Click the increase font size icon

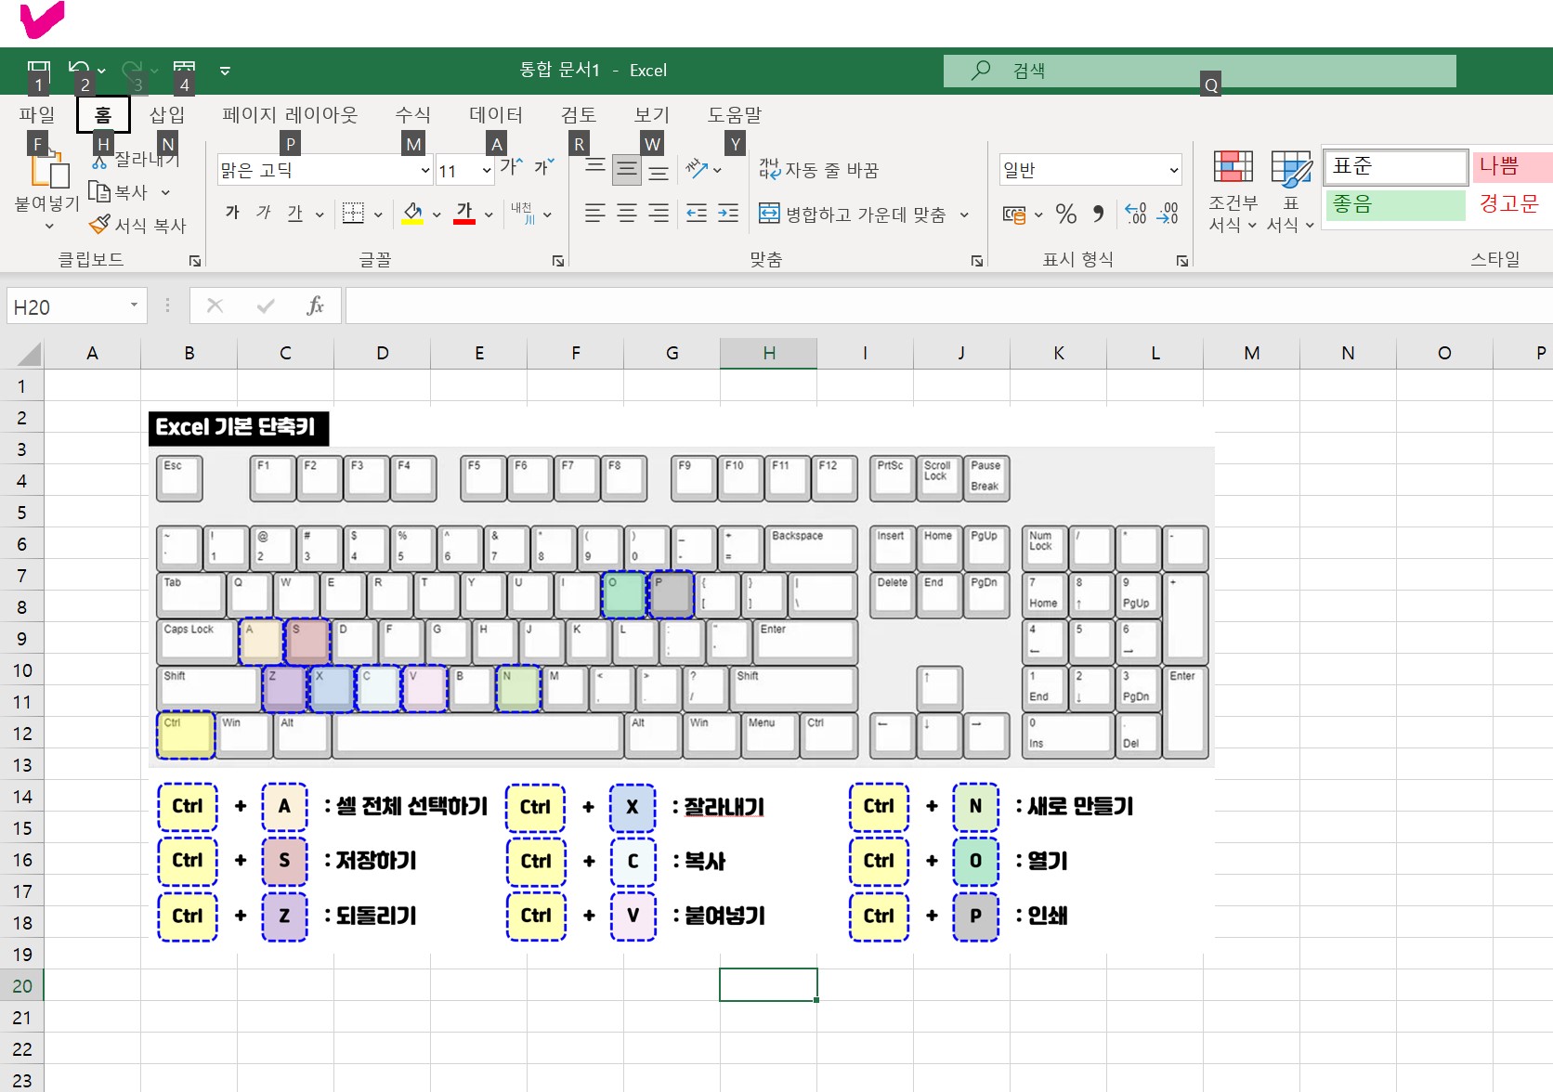[x=511, y=168]
